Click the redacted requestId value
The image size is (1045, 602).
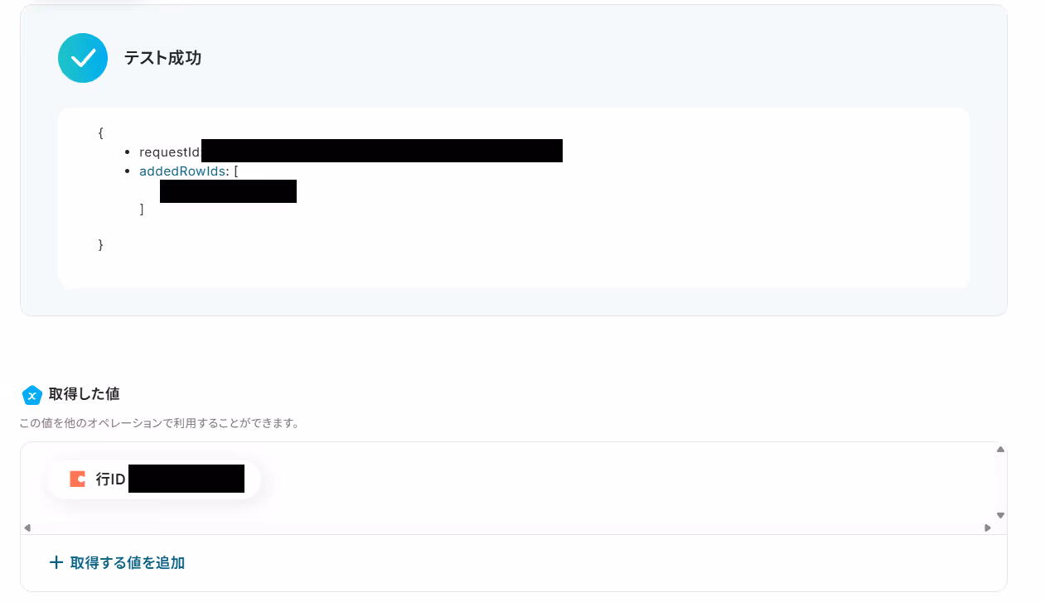click(x=382, y=151)
